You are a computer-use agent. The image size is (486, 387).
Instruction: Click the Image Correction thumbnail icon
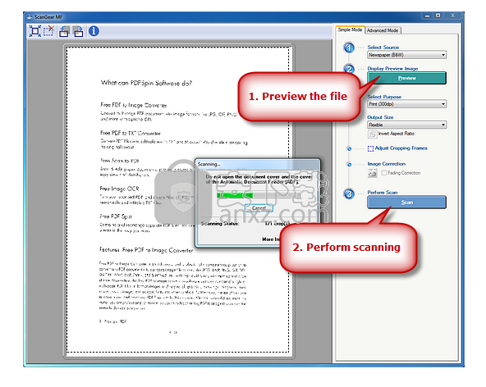(372, 173)
